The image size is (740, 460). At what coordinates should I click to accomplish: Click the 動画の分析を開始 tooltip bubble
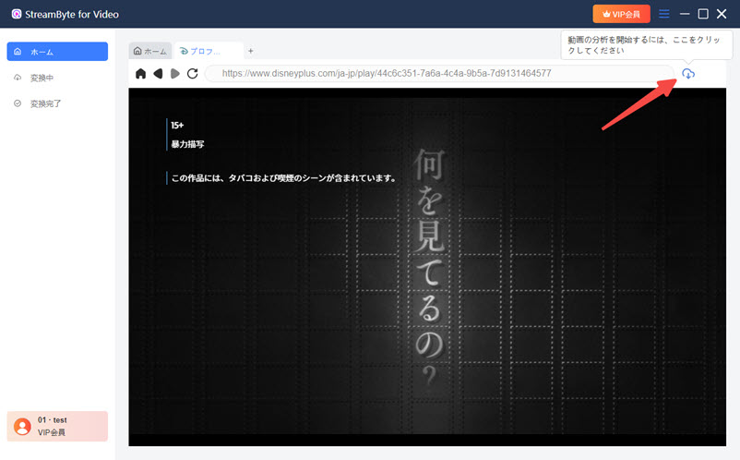pyautogui.click(x=646, y=45)
